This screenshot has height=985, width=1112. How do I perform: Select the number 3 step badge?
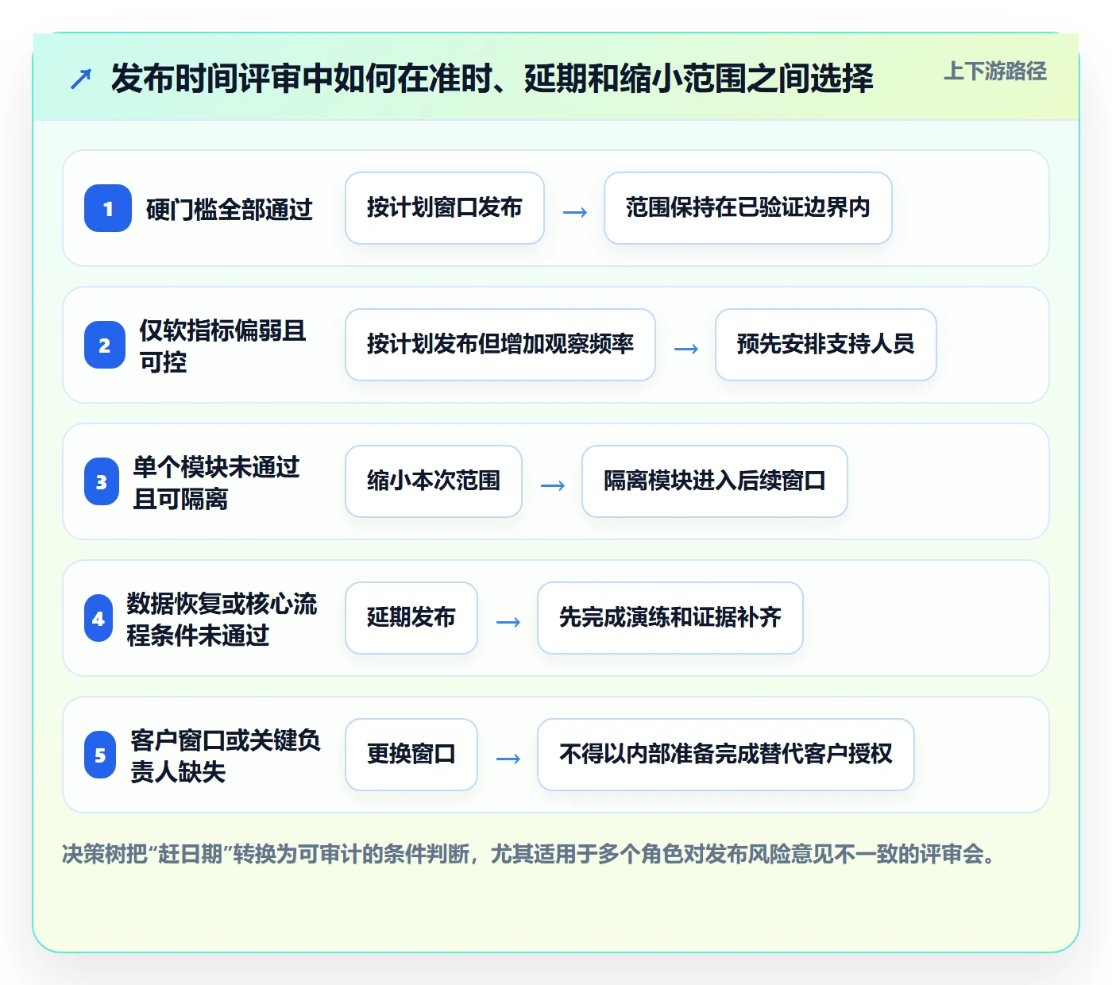coord(102,481)
